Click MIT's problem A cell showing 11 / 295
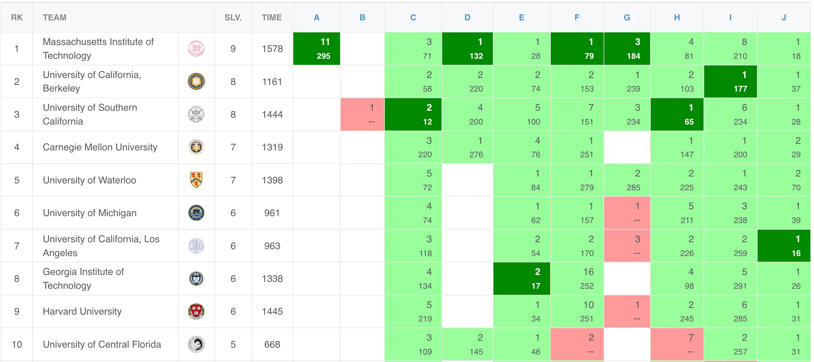 pyautogui.click(x=316, y=49)
